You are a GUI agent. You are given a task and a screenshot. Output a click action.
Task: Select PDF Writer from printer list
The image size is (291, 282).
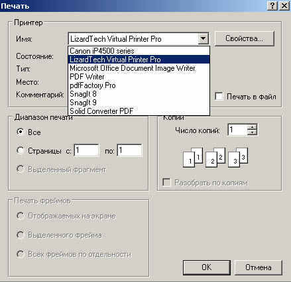click(x=139, y=77)
